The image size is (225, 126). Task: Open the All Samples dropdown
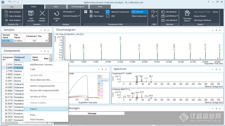pyautogui.click(x=69, y=12)
